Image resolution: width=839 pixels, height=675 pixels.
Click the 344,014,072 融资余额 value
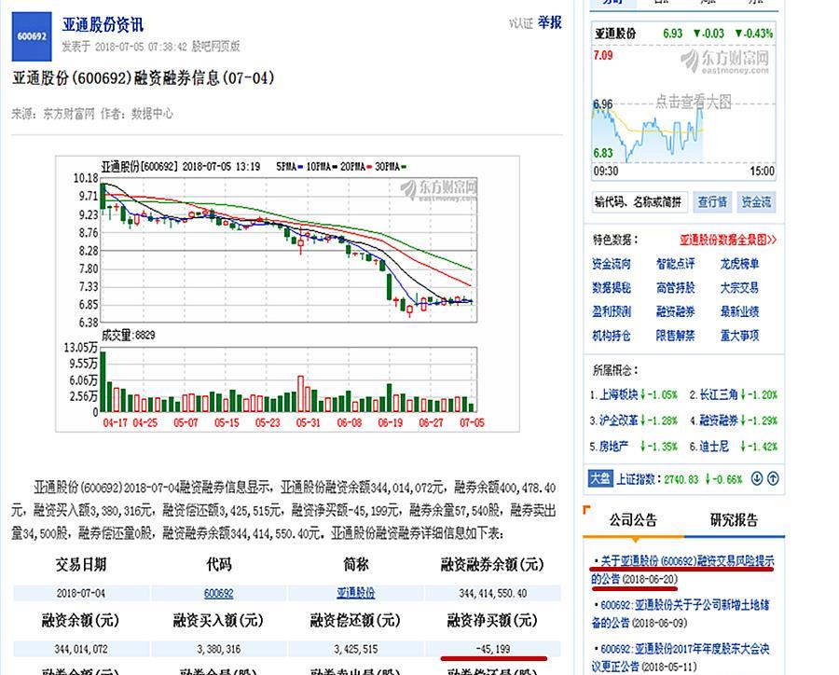point(81,649)
